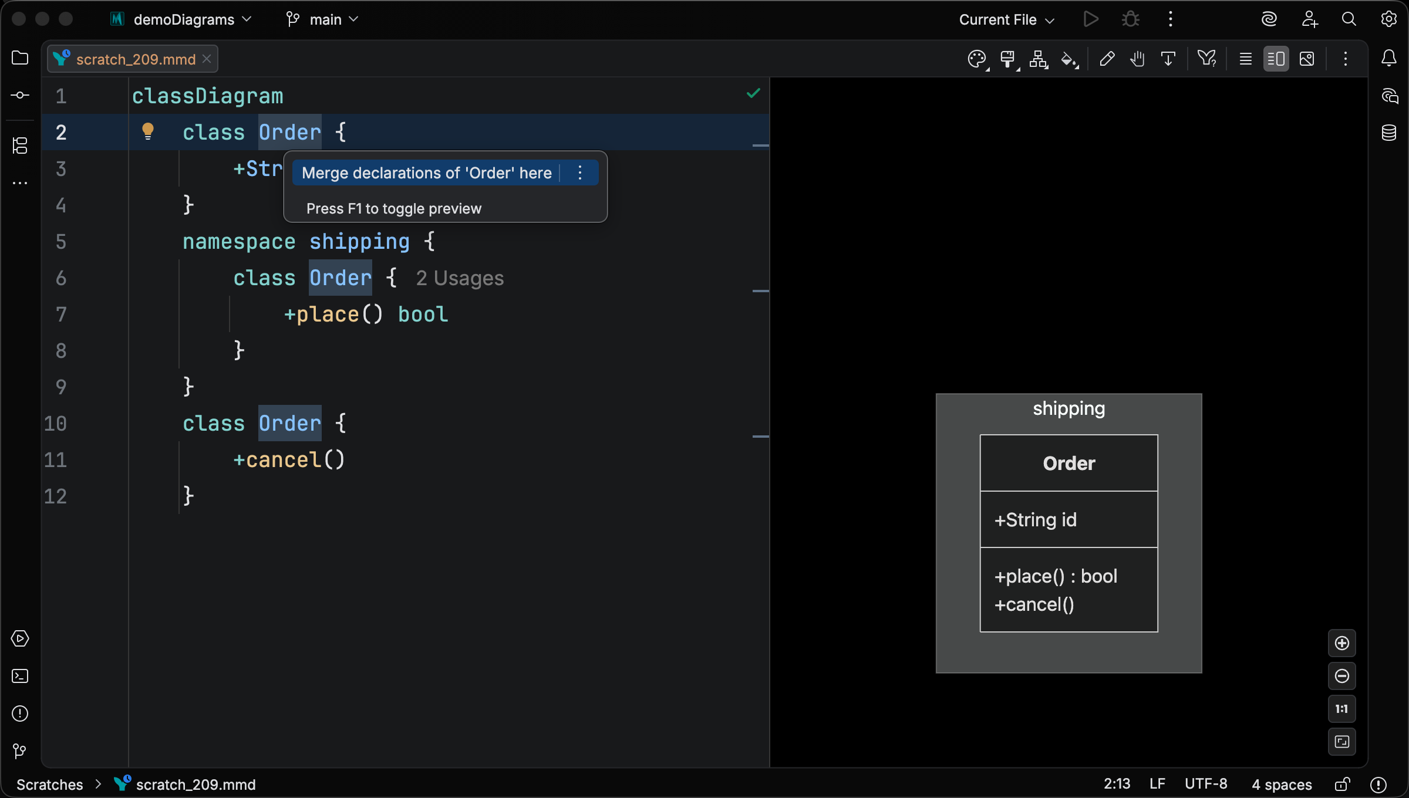1409x798 pixels.
Task: Open intention options three-dot submenu
Action: (x=580, y=173)
